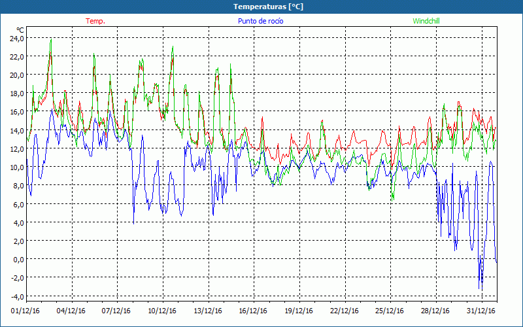Select the 8,0 y-axis value
The height and width of the screenshot is (327, 523).
(x=18, y=186)
